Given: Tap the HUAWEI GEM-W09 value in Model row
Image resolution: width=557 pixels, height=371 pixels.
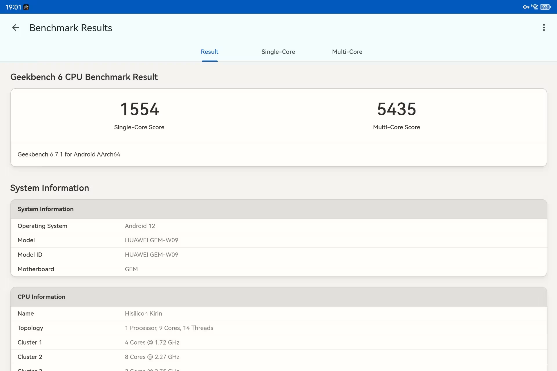Looking at the screenshot, I should [151, 240].
